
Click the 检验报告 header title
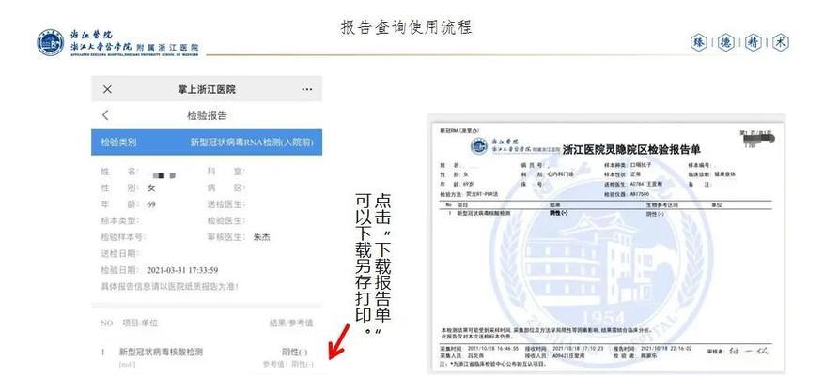click(207, 115)
